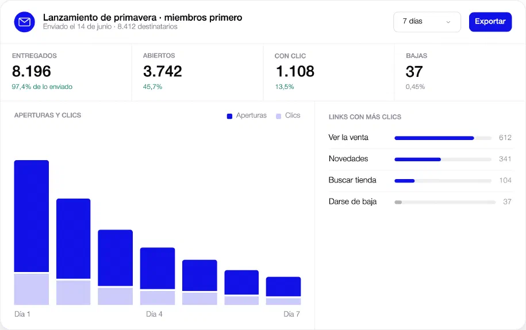This screenshot has height=330, width=526.
Task: Click the Novedades progress bar
Action: (x=443, y=160)
